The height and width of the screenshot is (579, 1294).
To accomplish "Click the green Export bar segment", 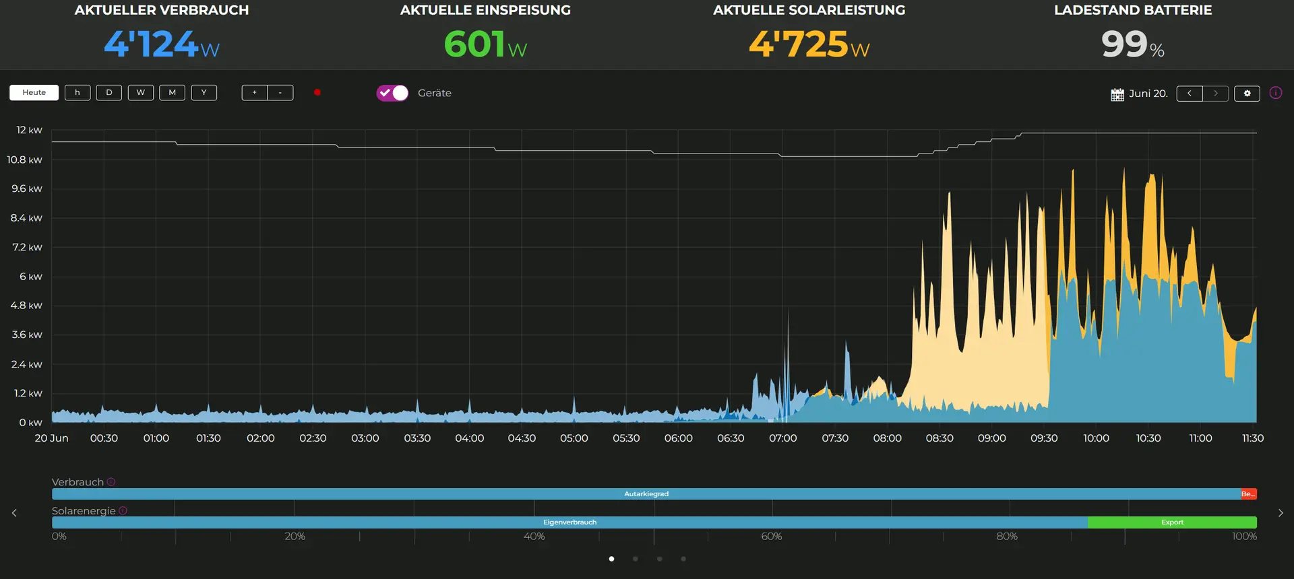I will pos(1172,522).
